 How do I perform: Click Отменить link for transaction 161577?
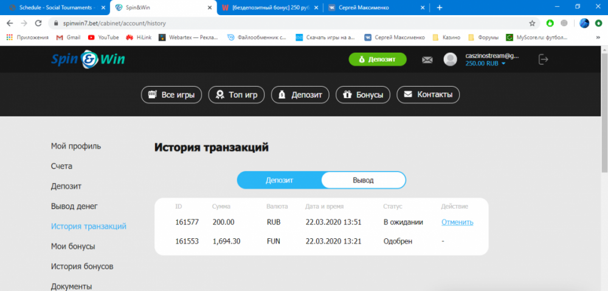[457, 222]
